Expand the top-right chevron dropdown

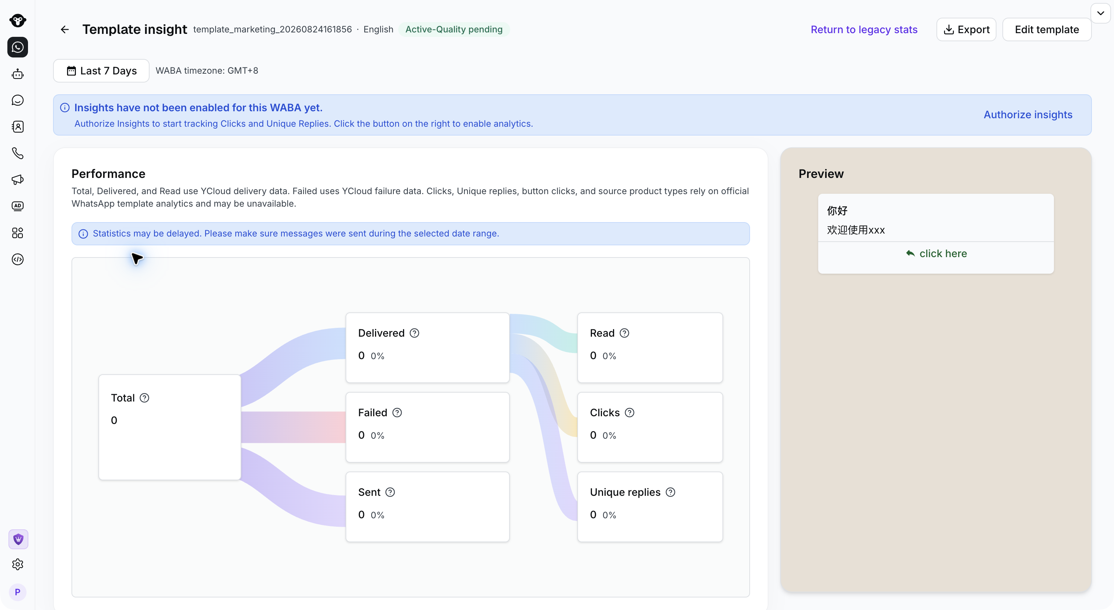point(1100,13)
